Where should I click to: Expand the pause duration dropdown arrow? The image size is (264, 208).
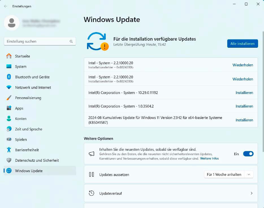pos(249,174)
